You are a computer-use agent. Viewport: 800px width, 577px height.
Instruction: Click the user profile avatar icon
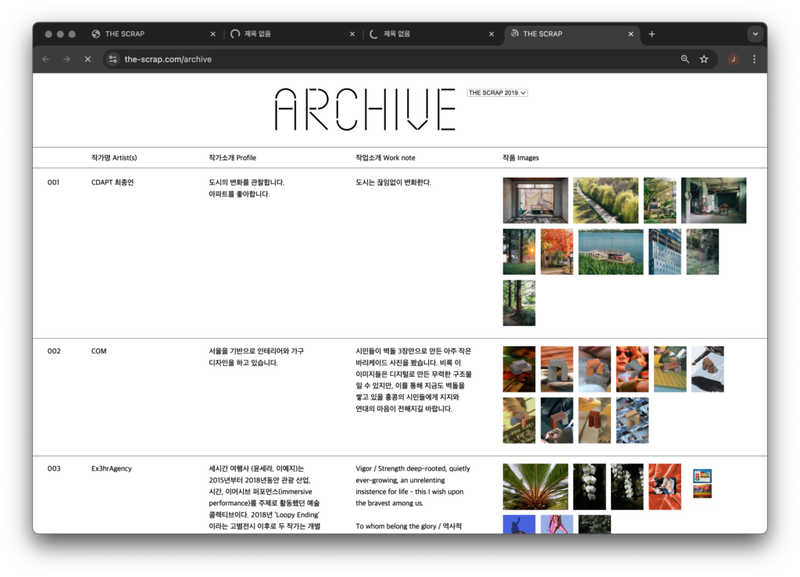coord(733,59)
